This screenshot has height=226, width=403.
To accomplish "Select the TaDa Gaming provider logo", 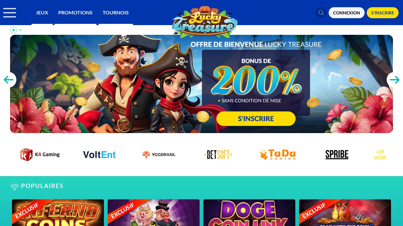I will [x=278, y=154].
